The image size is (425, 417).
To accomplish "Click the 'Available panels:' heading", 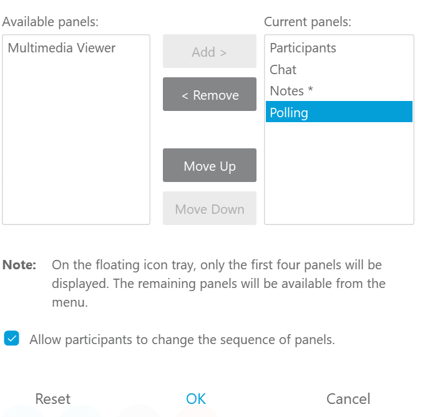I will [x=51, y=22].
